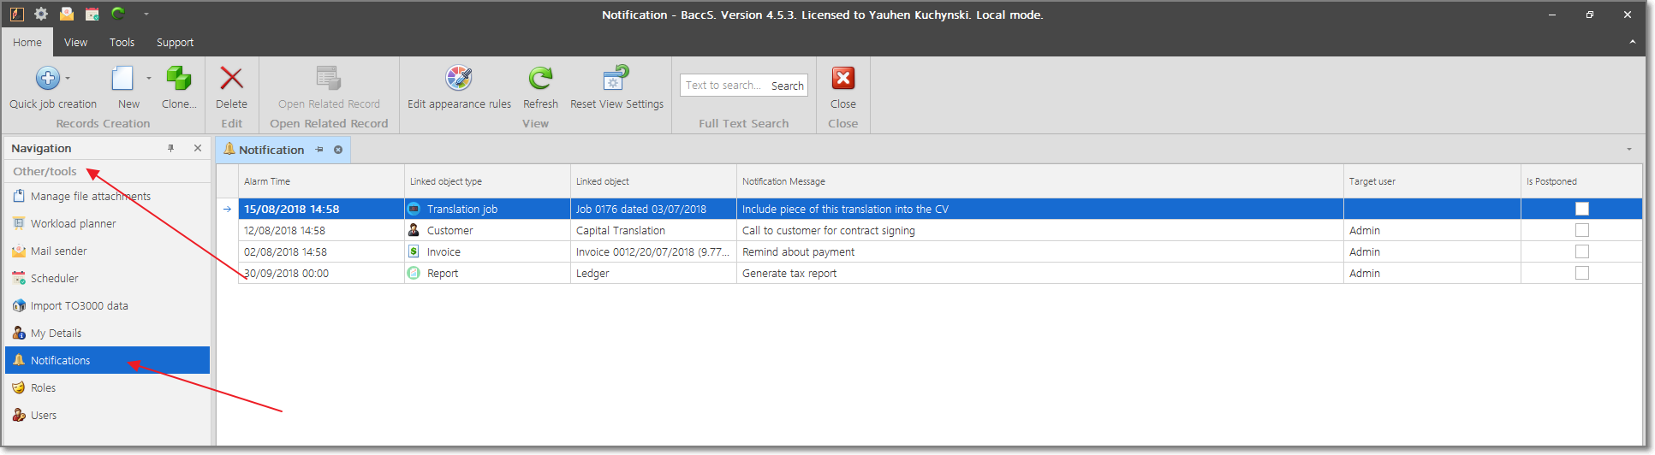Image resolution: width=1655 pixels, height=455 pixels.
Task: Toggle Is Postponed for Customer row
Action: pyautogui.click(x=1582, y=230)
